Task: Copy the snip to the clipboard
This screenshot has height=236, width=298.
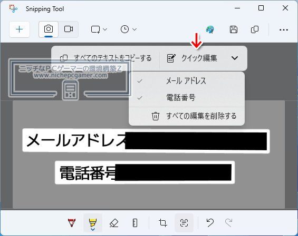Action: click(x=255, y=29)
